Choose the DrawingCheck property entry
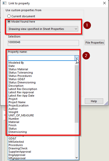Screen dimensions: 109x161 click(x=18, y=148)
